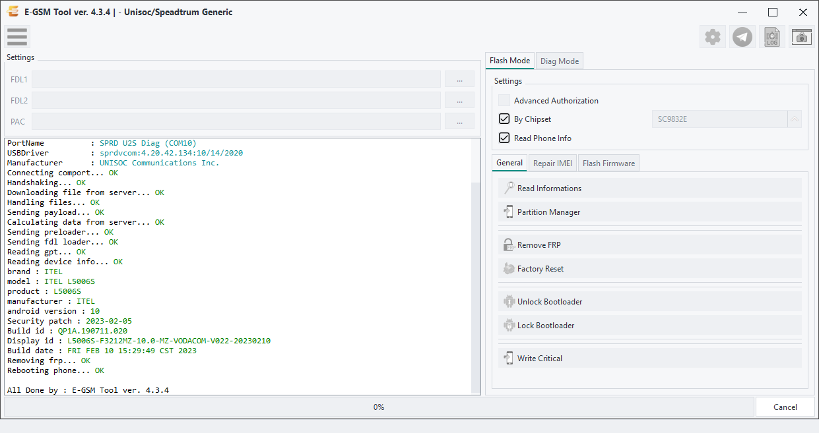
Task: Click the Read Informations button
Action: 650,188
